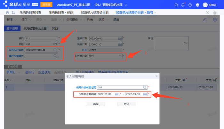Image resolution: width=224 pixels, height=129 pixels.
Task: Click 删除行 in price detail toolbar
Action: (x=30, y=72)
